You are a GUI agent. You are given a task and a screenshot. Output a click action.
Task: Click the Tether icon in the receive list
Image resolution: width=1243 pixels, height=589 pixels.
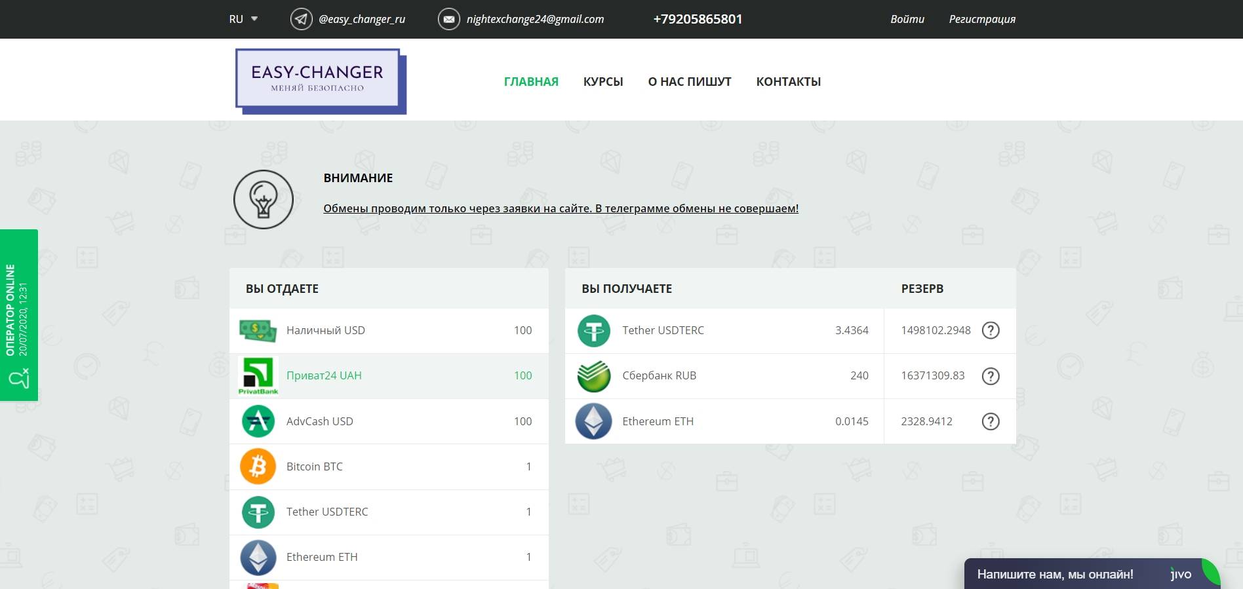tap(594, 330)
